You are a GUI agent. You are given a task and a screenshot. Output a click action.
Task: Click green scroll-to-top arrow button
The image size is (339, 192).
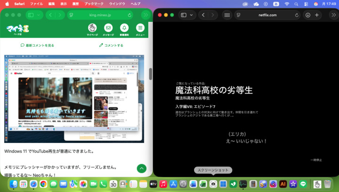coord(142,168)
